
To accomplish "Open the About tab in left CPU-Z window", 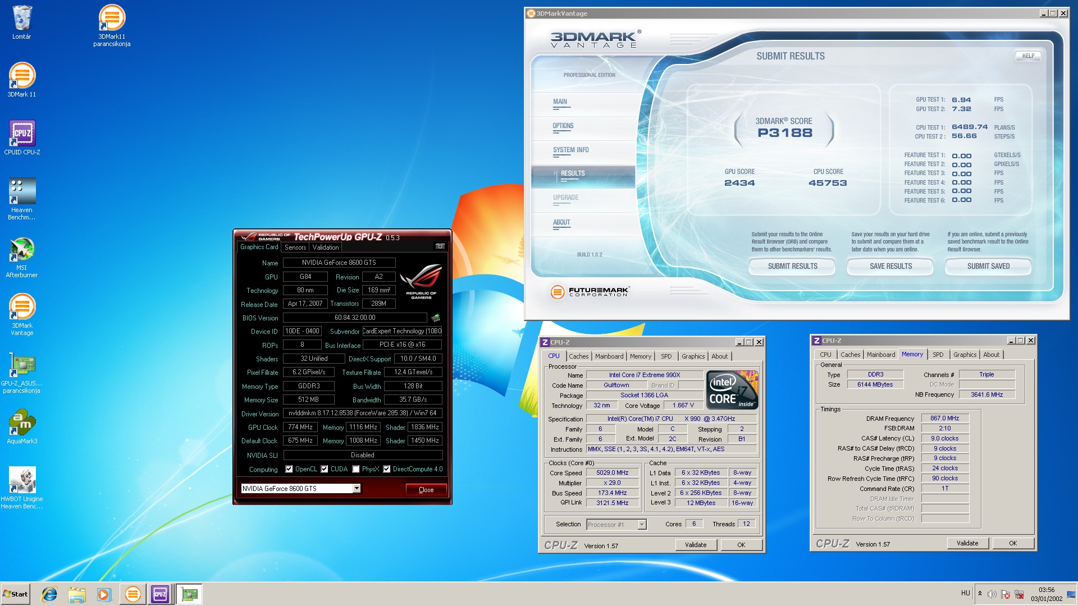I will [719, 356].
